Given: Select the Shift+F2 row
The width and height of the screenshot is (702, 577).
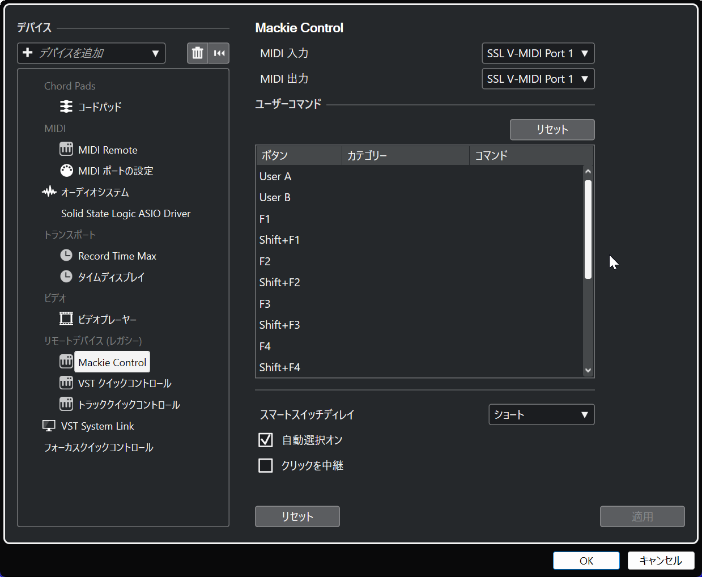Looking at the screenshot, I should 419,282.
